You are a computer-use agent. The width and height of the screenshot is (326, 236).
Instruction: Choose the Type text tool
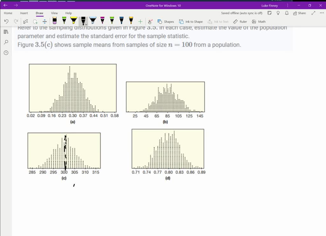(x=25, y=21)
